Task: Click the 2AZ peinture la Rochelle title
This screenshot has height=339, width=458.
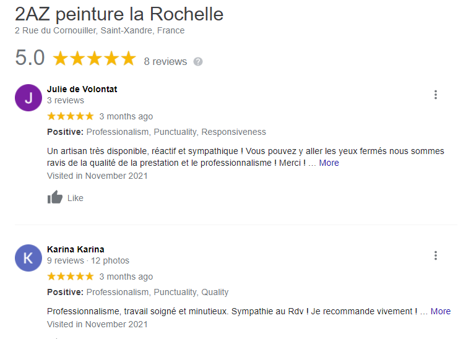Action: tap(119, 14)
